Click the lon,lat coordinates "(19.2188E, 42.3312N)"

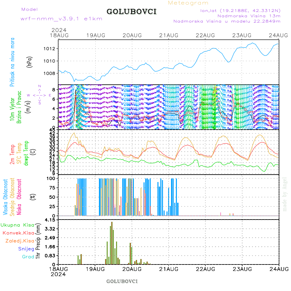[x=250, y=11]
